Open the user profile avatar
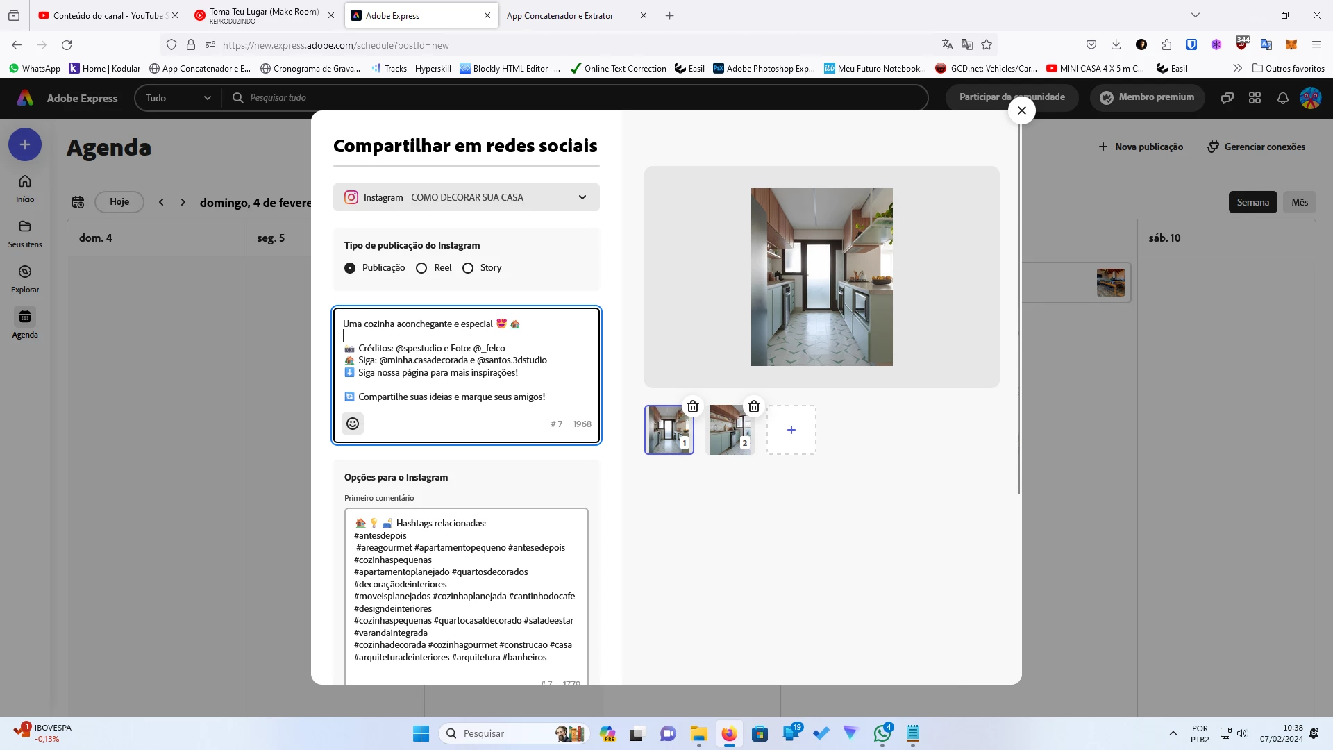 (x=1311, y=98)
